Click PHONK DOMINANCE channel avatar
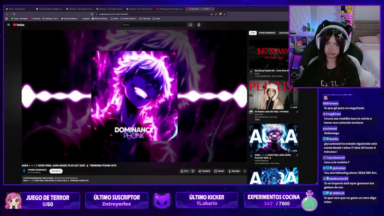Image resolution: width=384 pixels, height=216 pixels. coord(24,171)
